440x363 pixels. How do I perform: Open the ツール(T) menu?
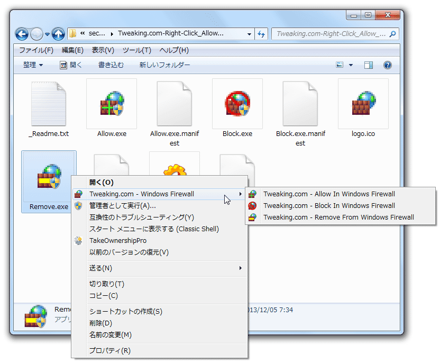click(137, 50)
